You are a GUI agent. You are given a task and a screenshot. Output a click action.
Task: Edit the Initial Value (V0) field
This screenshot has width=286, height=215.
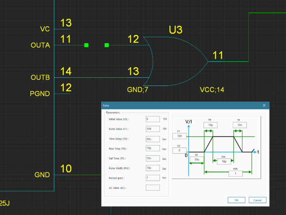pyautogui.click(x=153, y=119)
